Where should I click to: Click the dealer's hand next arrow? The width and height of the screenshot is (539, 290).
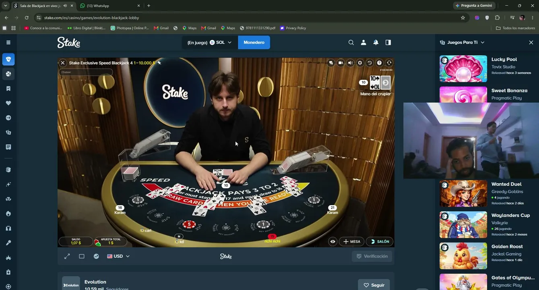[386, 83]
